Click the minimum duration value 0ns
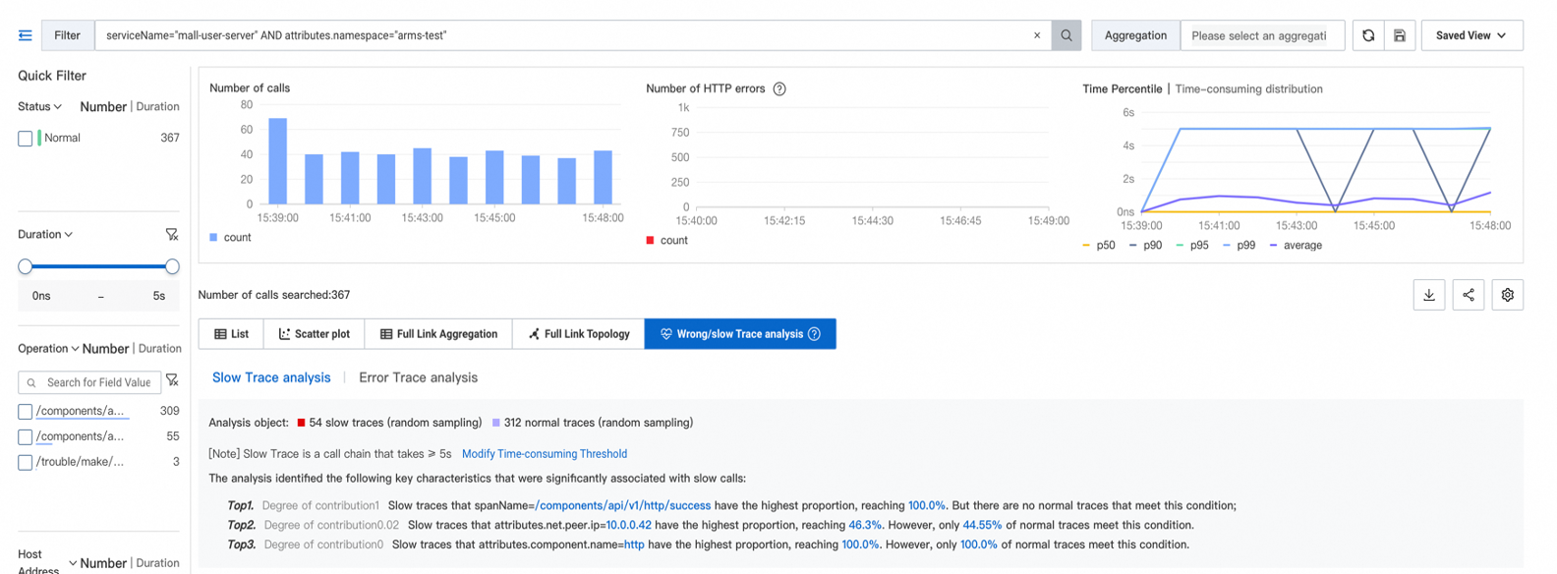 (41, 296)
